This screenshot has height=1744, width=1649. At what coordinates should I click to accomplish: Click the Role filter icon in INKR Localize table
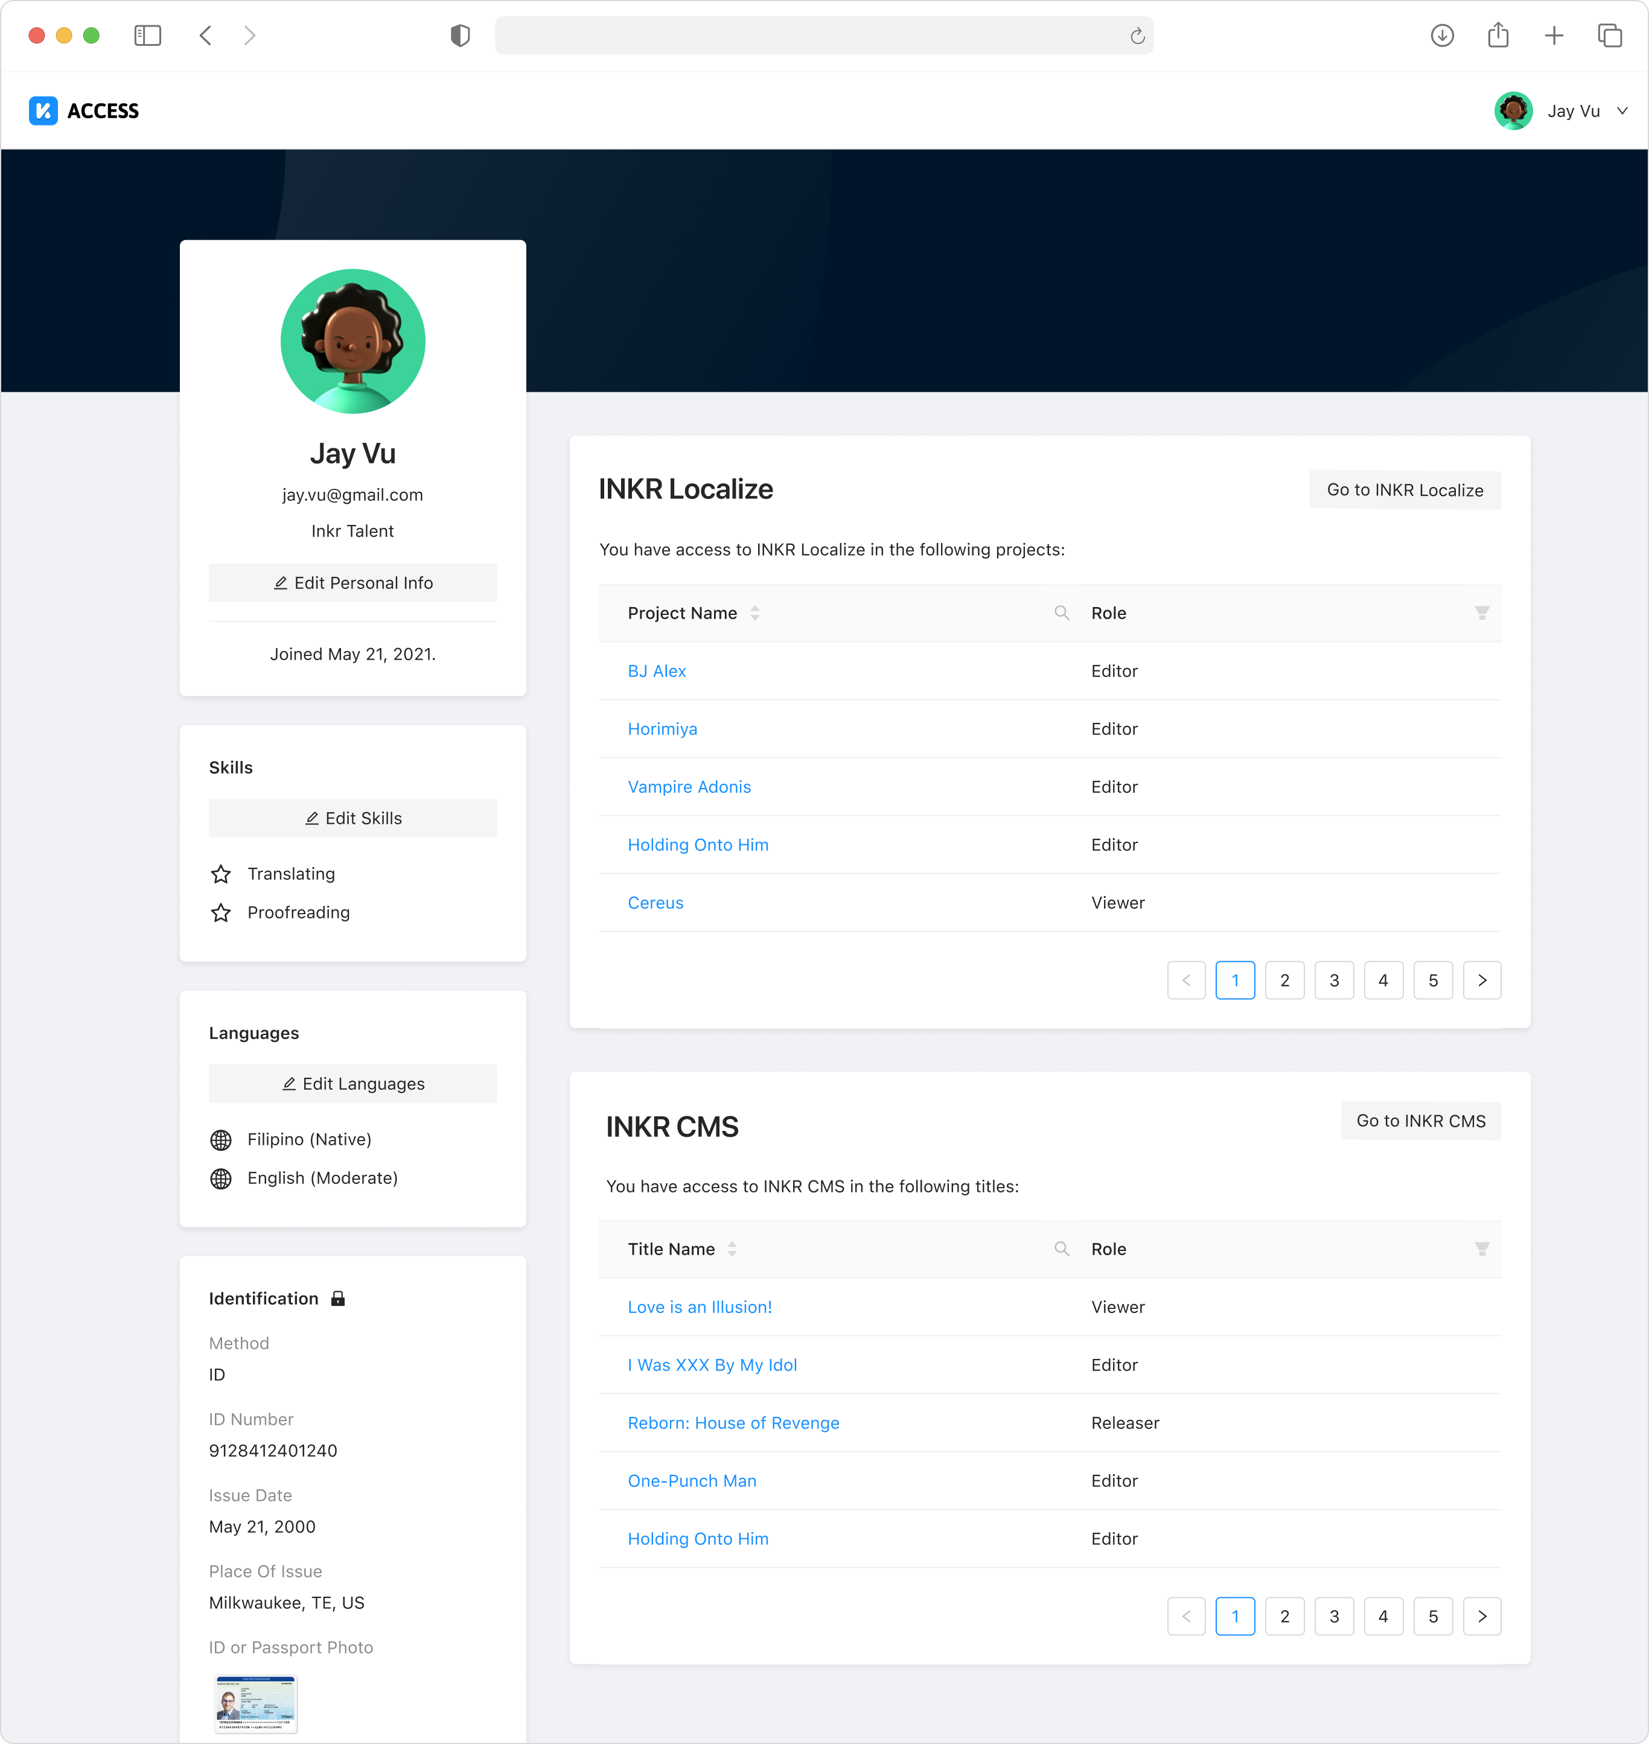tap(1481, 613)
